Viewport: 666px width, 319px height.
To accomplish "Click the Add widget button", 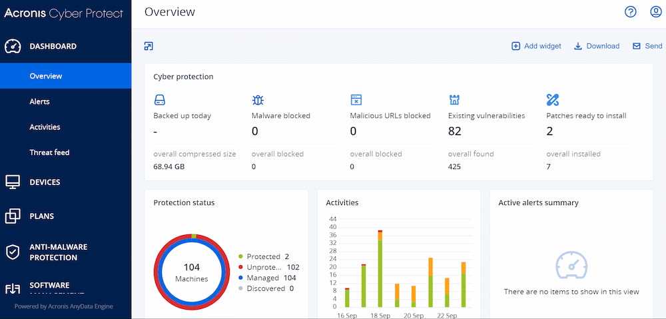I will (536, 46).
